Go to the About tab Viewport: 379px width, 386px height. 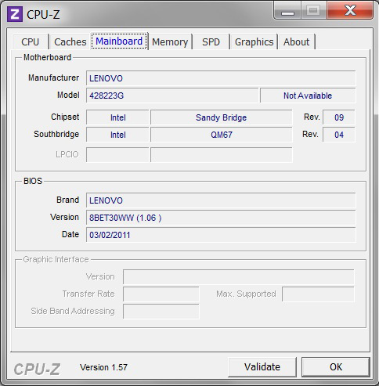[296, 41]
